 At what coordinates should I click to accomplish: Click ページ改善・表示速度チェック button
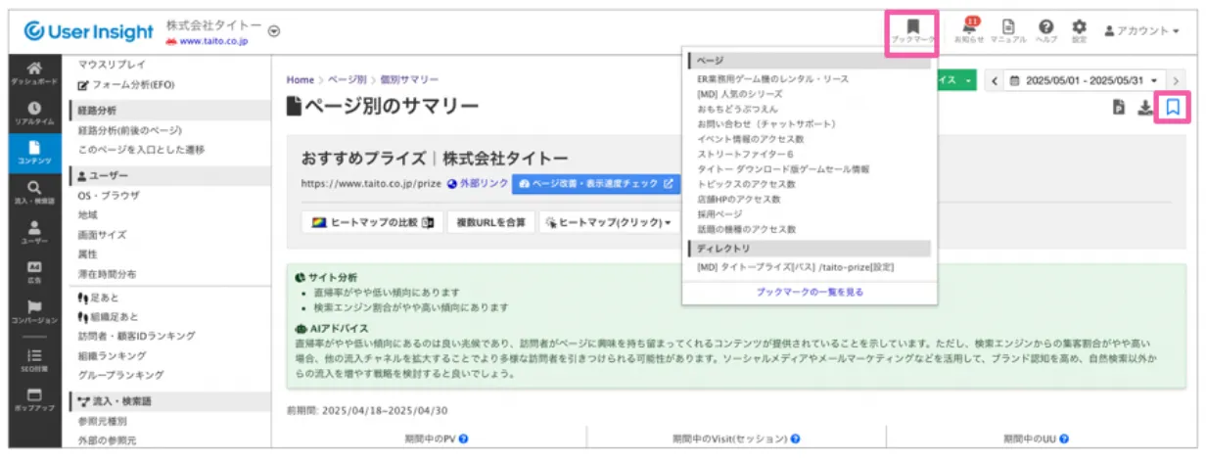click(x=596, y=183)
